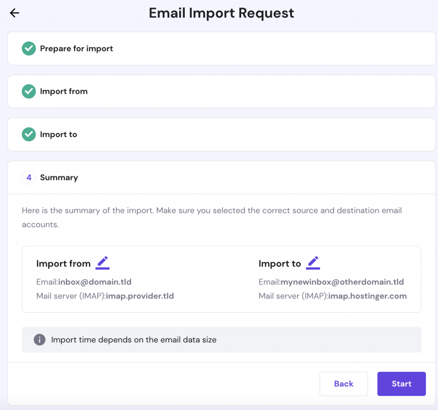Click the green checkmark on Prepare for import
The height and width of the screenshot is (410, 438).
coord(28,48)
